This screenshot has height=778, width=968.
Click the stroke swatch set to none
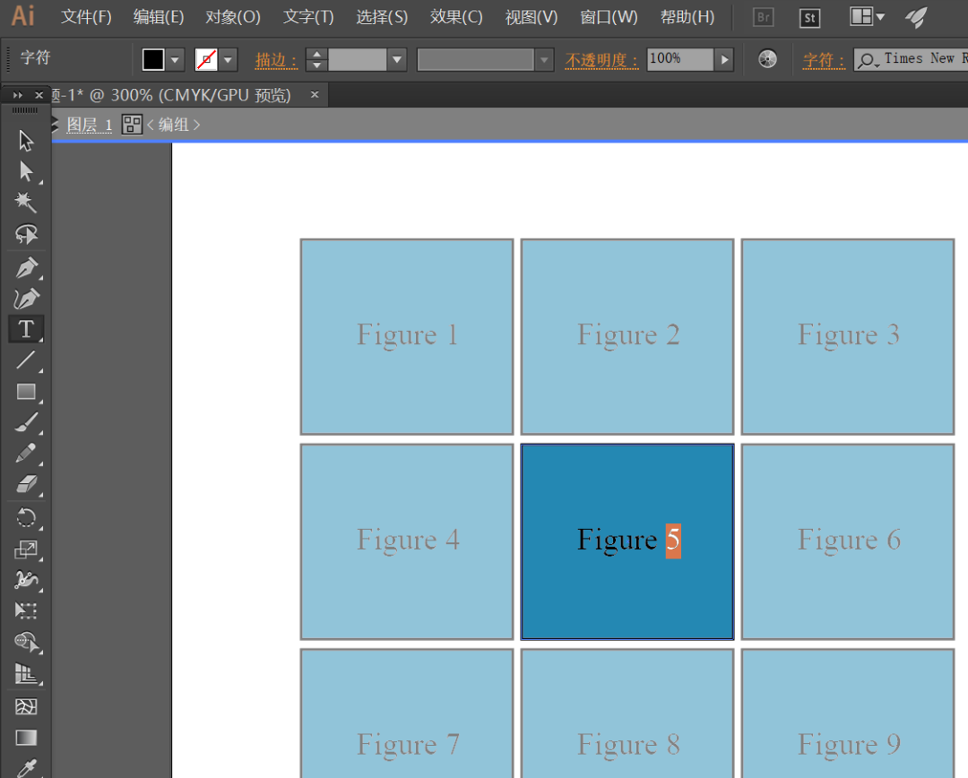(x=206, y=60)
